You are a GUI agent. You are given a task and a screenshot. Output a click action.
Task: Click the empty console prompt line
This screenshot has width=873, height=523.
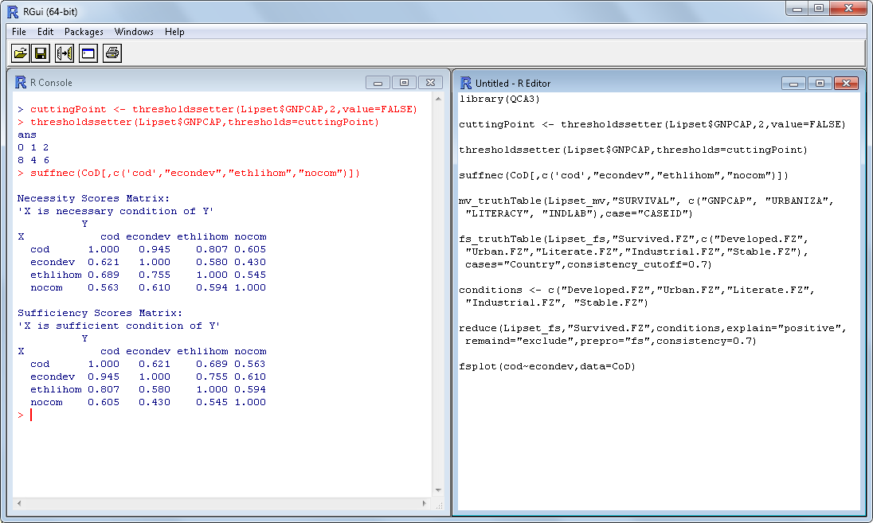tap(159, 415)
